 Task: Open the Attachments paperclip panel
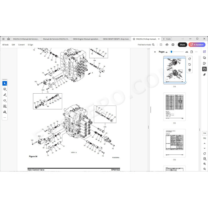click(x=204, y=75)
